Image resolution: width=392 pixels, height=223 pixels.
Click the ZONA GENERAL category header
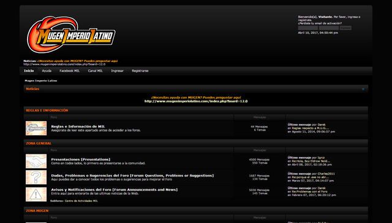coord(39,143)
